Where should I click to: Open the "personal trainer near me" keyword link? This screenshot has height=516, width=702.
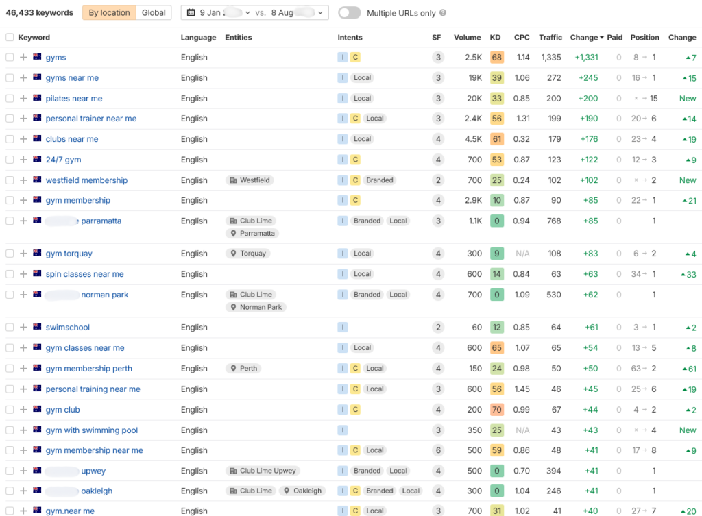tap(89, 119)
